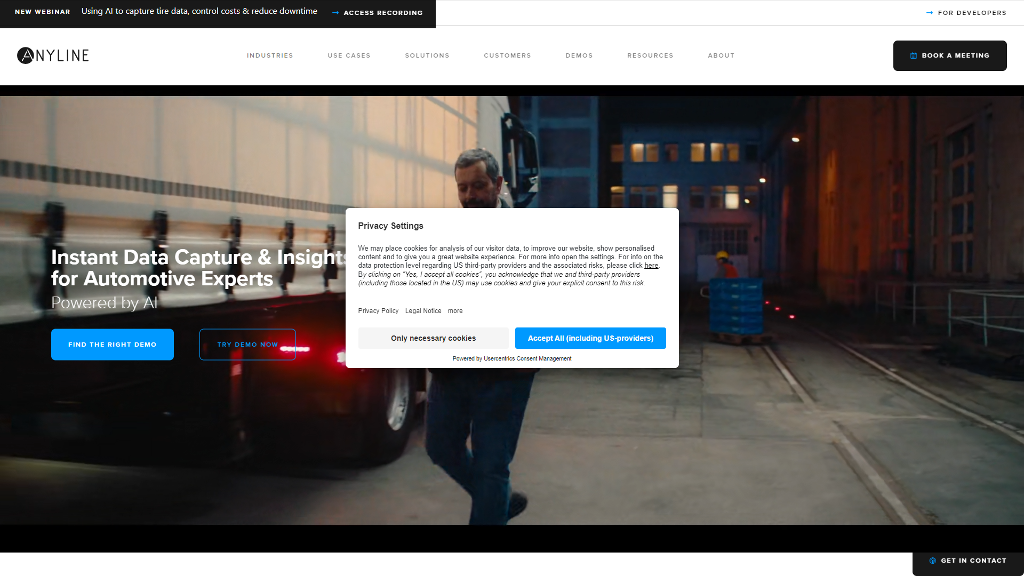Expand the Resources navigation item
This screenshot has width=1024, height=576.
click(x=651, y=55)
